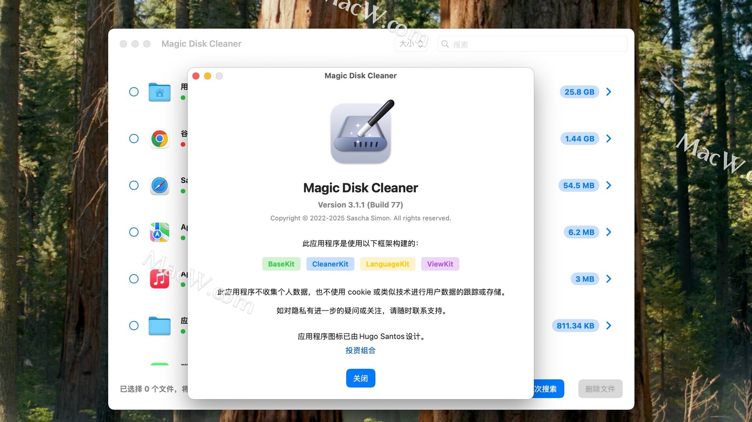Click the 1.44 GB size badge
Viewport: 752px width, 422px height.
coord(580,139)
